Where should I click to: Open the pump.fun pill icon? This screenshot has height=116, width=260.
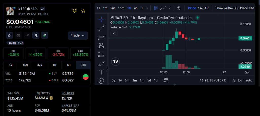[x=45, y=35]
